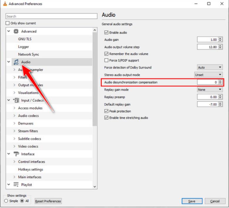Click the Audio output volume step field

click(x=208, y=47)
